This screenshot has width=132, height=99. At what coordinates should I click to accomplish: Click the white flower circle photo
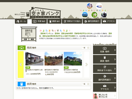click(x=94, y=15)
